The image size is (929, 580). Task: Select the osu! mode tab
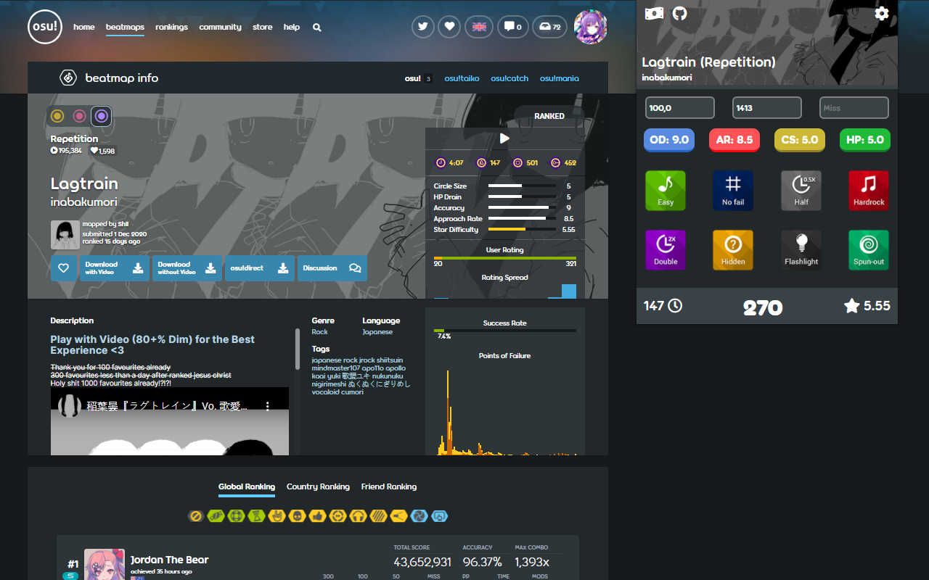click(418, 78)
